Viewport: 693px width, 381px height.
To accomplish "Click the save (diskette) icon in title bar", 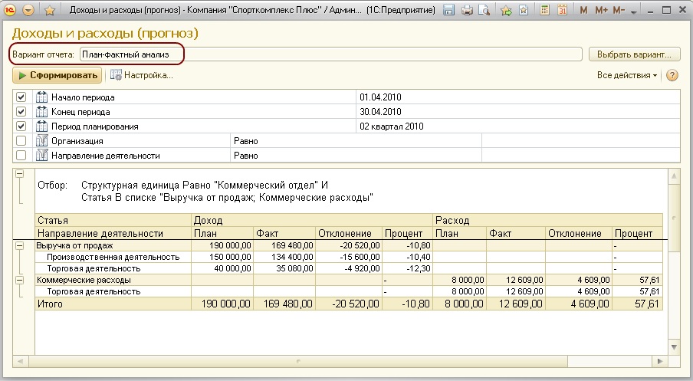I will click(x=449, y=11).
